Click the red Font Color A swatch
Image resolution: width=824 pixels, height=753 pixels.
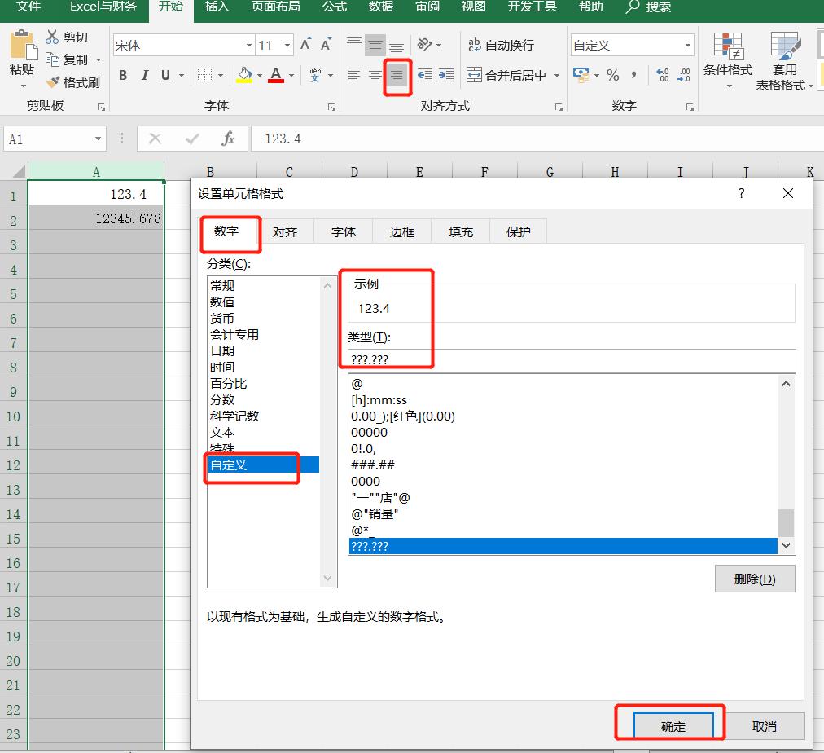coord(276,75)
